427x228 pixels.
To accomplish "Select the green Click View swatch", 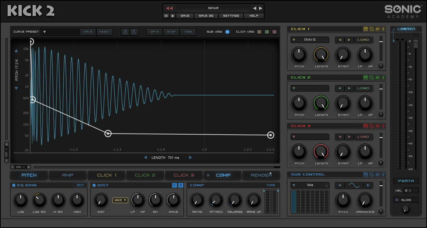I will 267,32.
